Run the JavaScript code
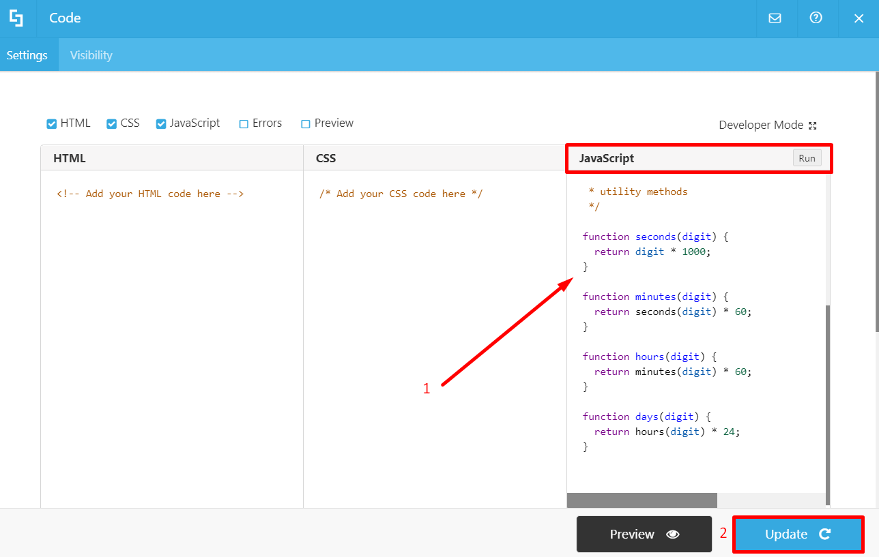The image size is (879, 557). [x=807, y=157]
